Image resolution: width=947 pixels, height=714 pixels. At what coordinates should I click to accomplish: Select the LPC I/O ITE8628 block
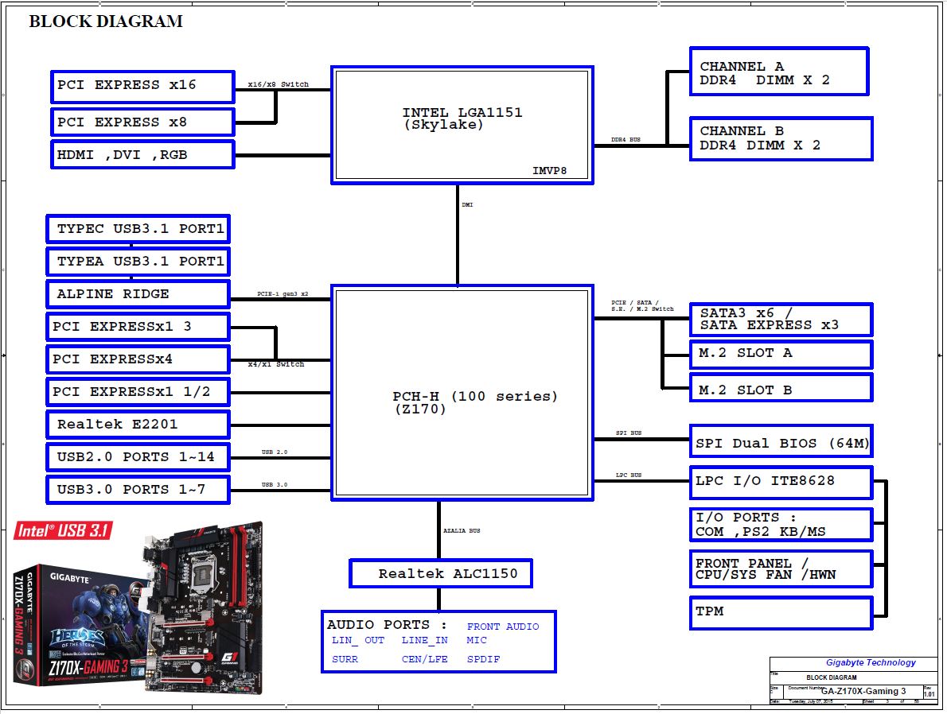click(780, 481)
